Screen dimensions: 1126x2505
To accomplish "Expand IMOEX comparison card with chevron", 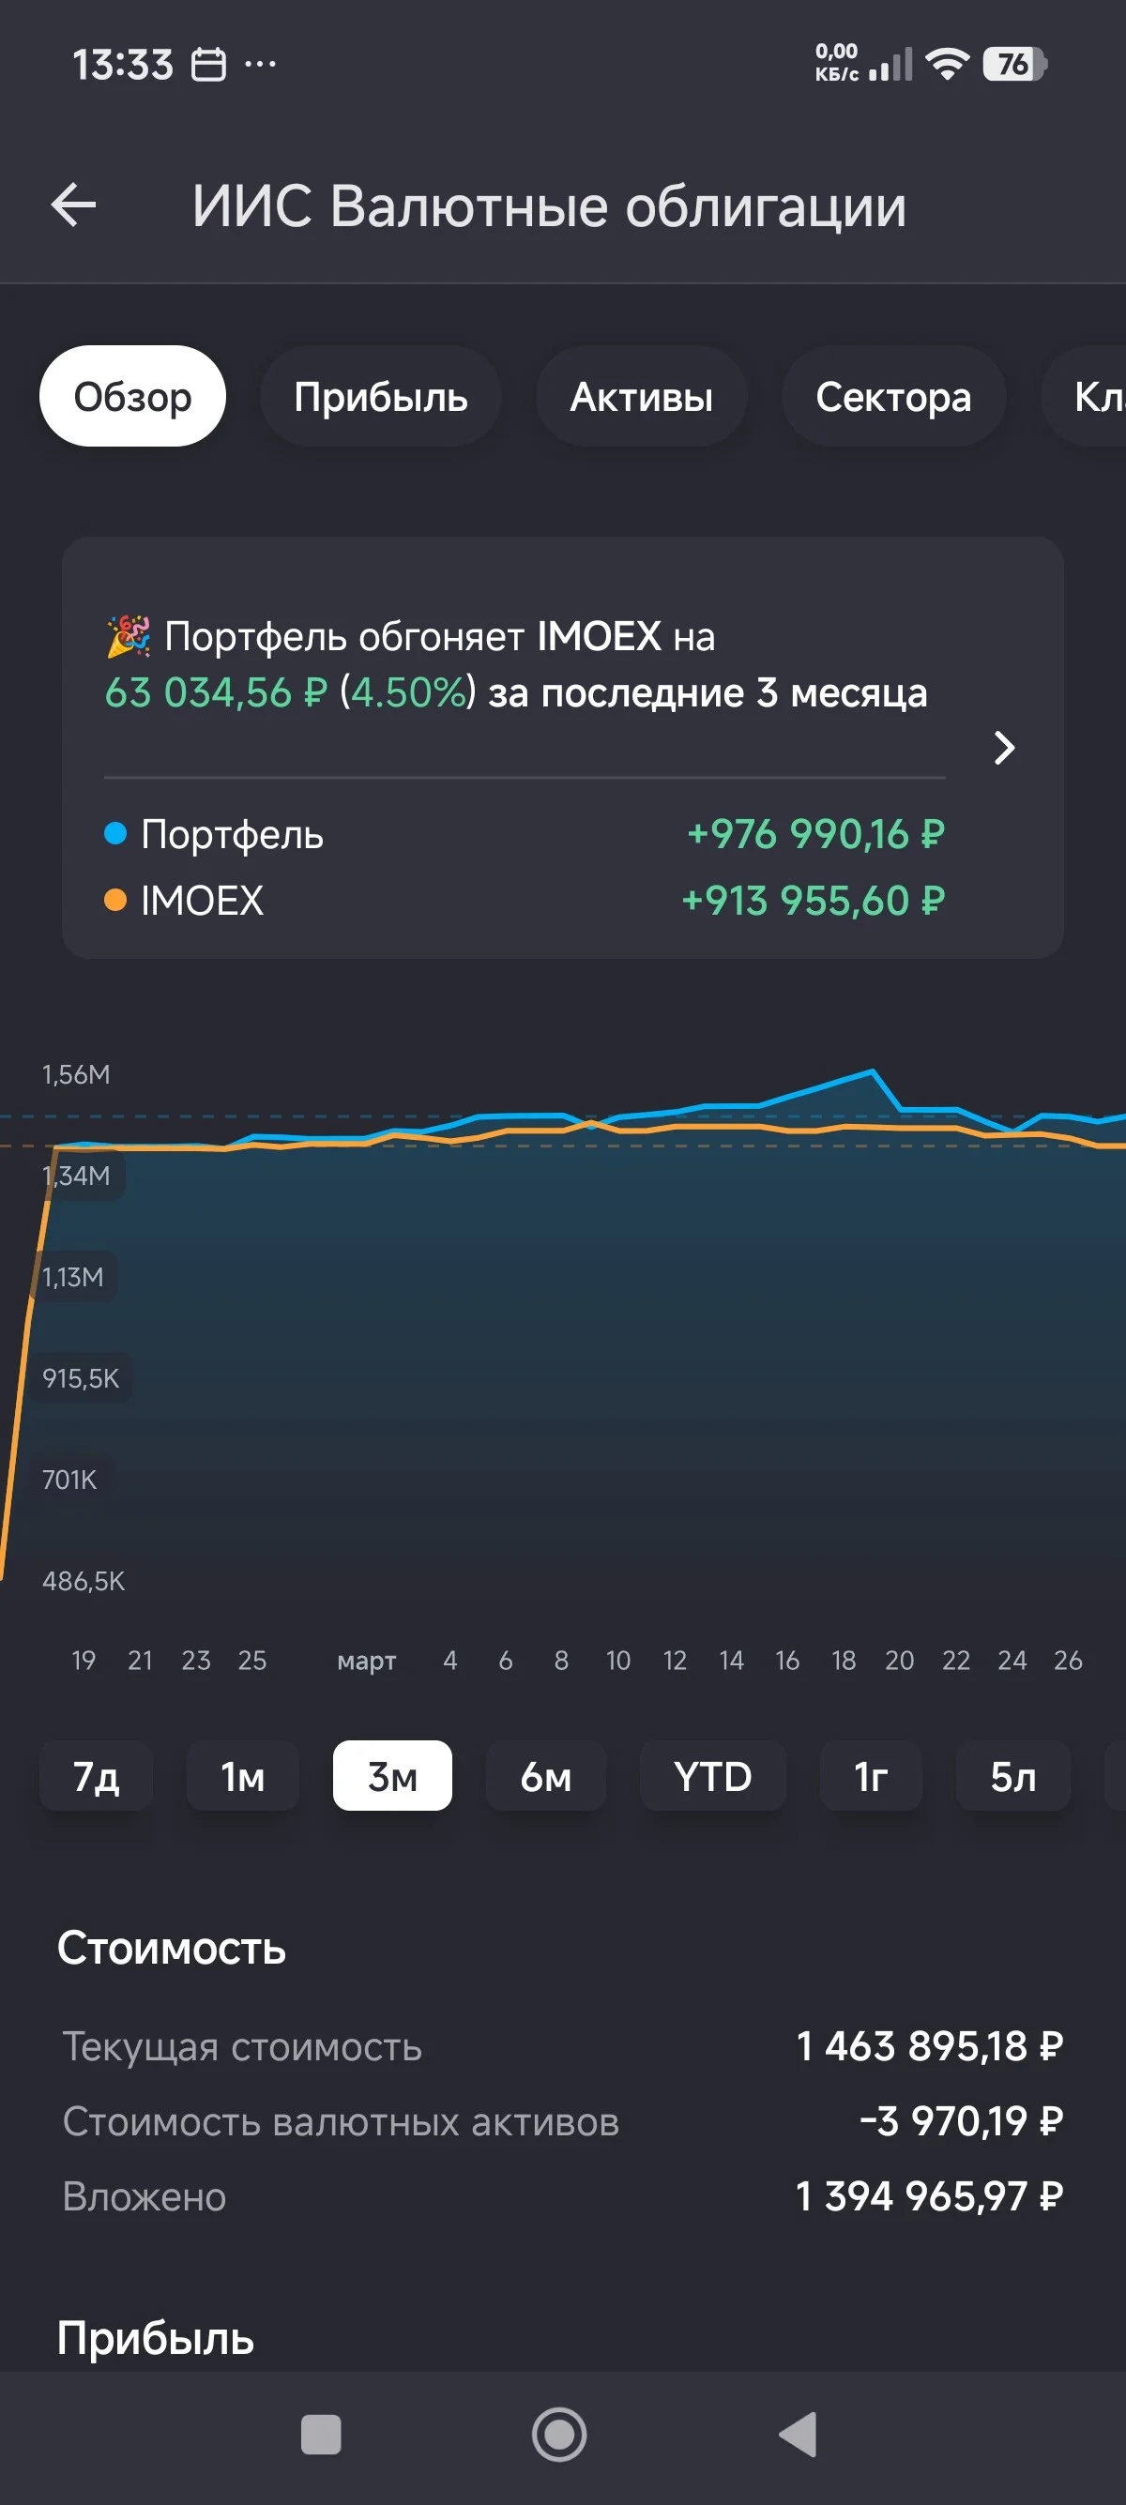I will tap(1004, 748).
